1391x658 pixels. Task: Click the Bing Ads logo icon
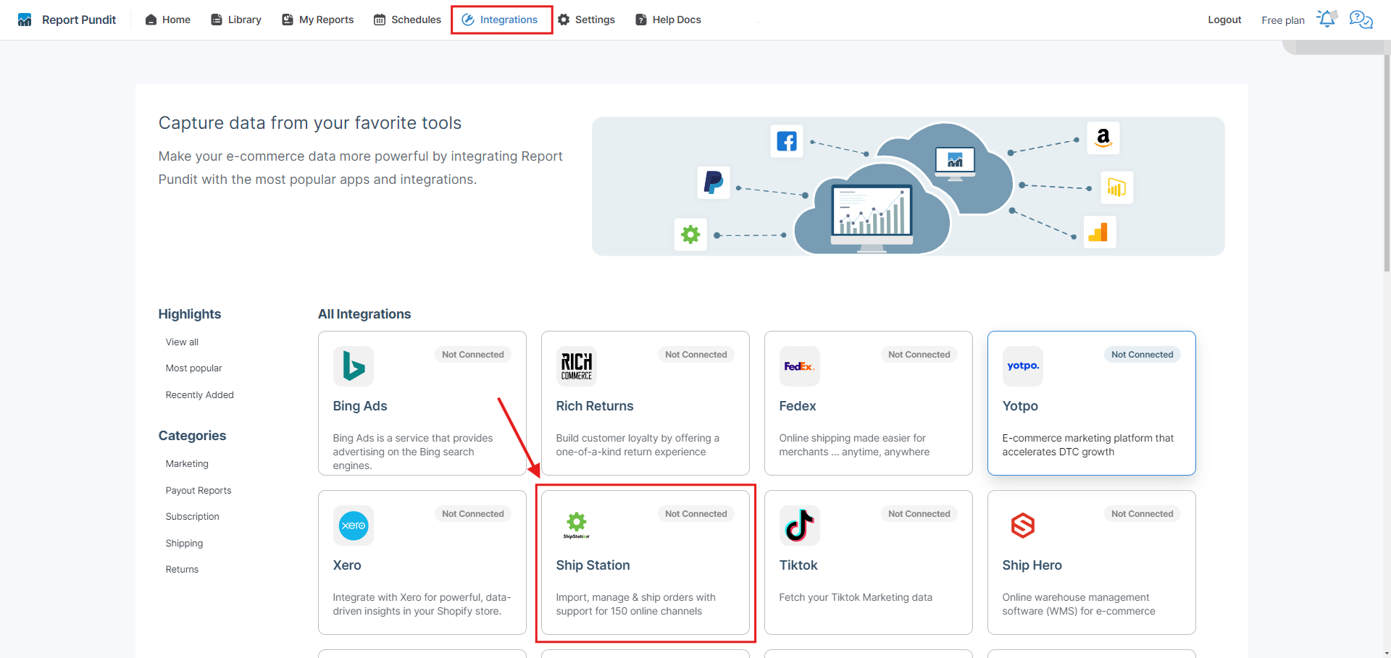click(x=354, y=366)
